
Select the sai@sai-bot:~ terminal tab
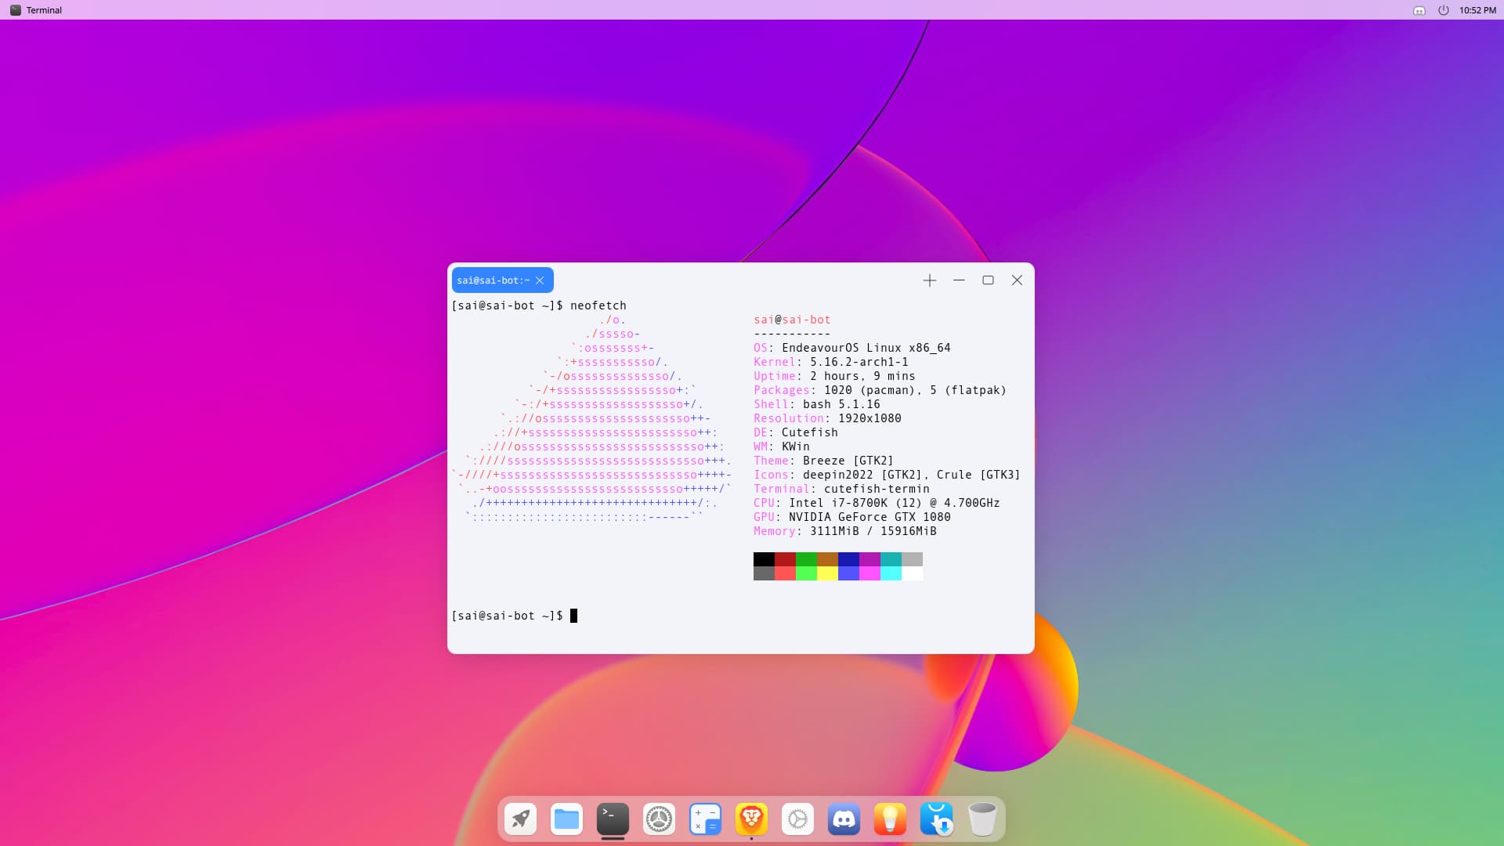click(x=502, y=280)
